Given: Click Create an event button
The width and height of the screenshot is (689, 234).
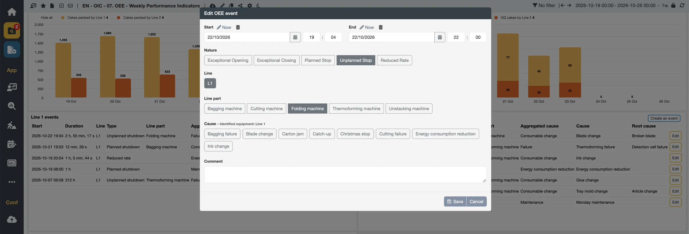Looking at the screenshot, I should pyautogui.click(x=664, y=118).
